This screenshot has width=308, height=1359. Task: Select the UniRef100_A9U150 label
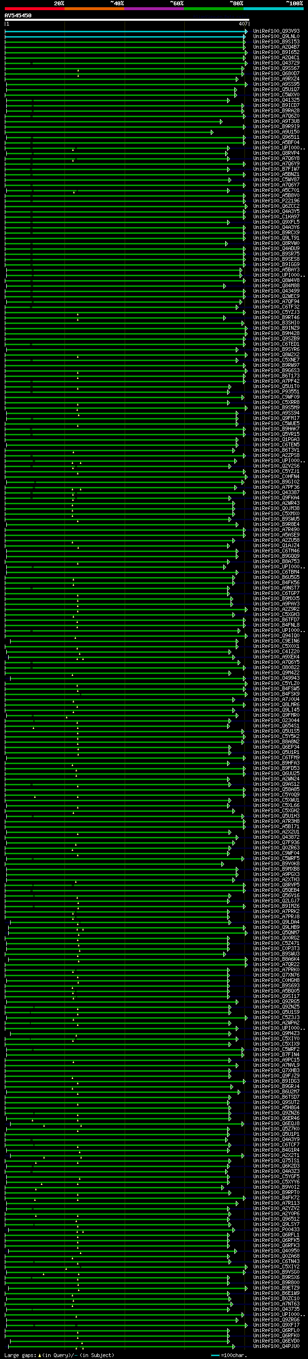coord(276,132)
